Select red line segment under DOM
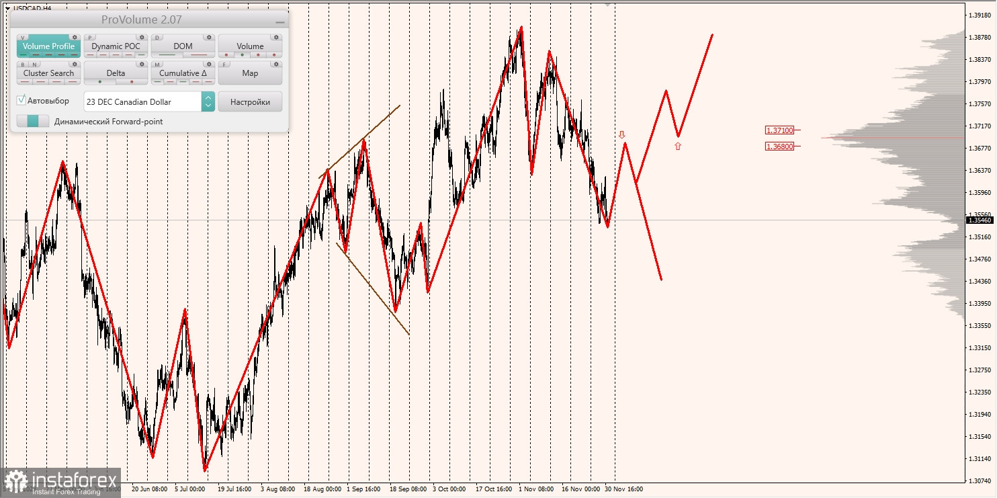Viewport: 997px width, 498px height. 199,55
